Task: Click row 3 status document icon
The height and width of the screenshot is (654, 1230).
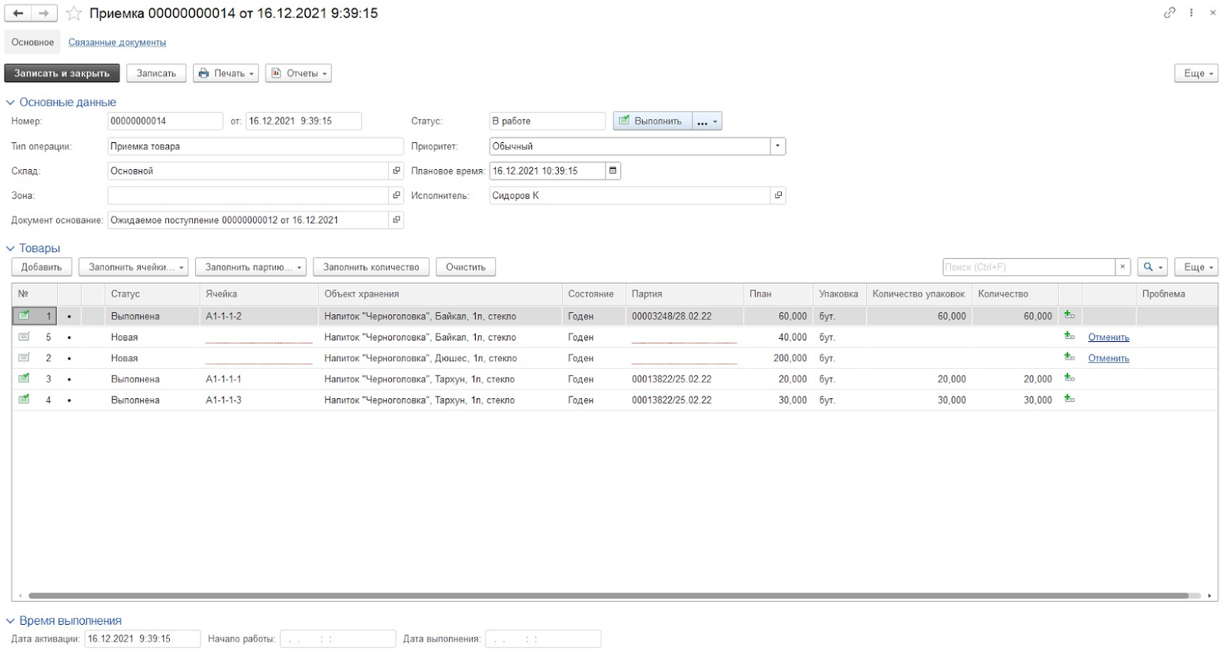Action: tap(24, 378)
